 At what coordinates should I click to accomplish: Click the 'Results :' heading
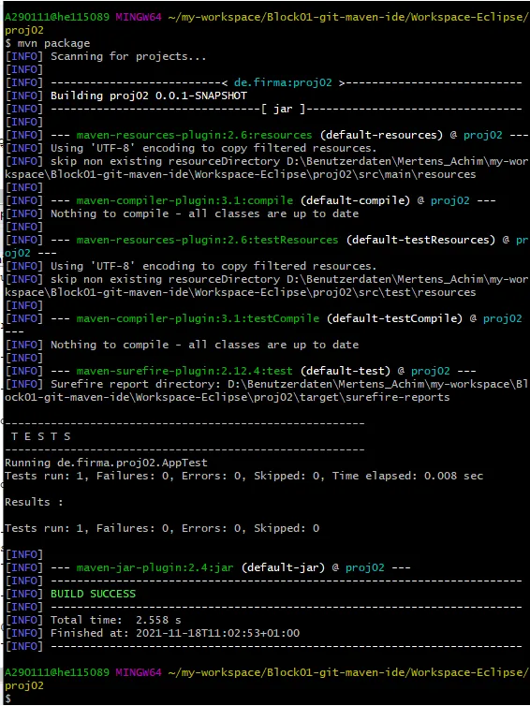tap(34, 502)
